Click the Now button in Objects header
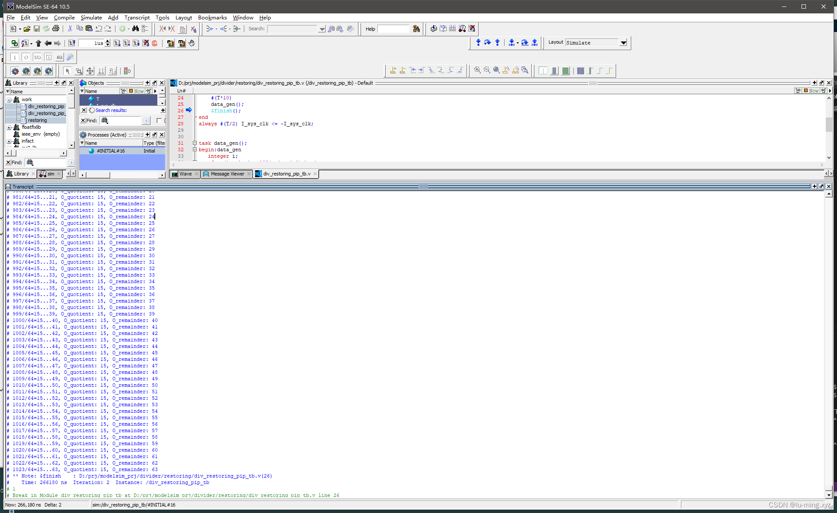Screen dimensions: 837x513 (136, 91)
